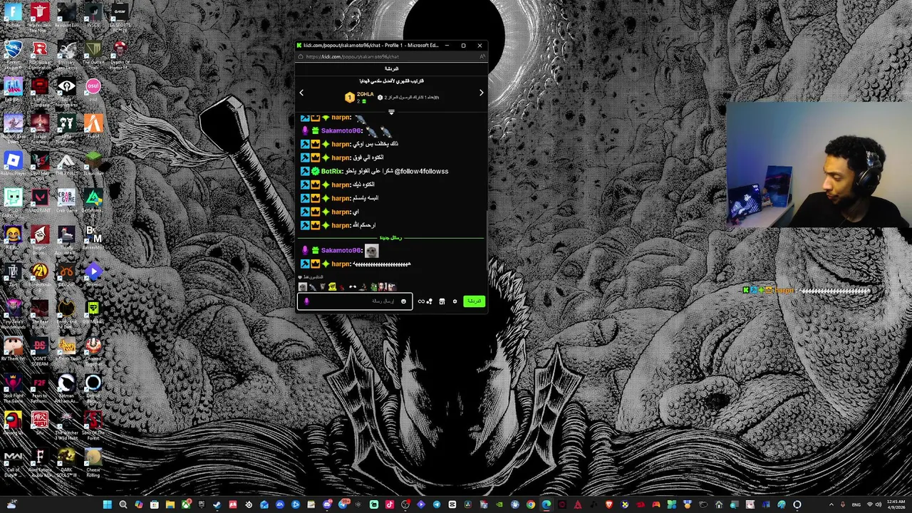Open the FiveM desktop shortcut
The image size is (912, 513).
93,127
